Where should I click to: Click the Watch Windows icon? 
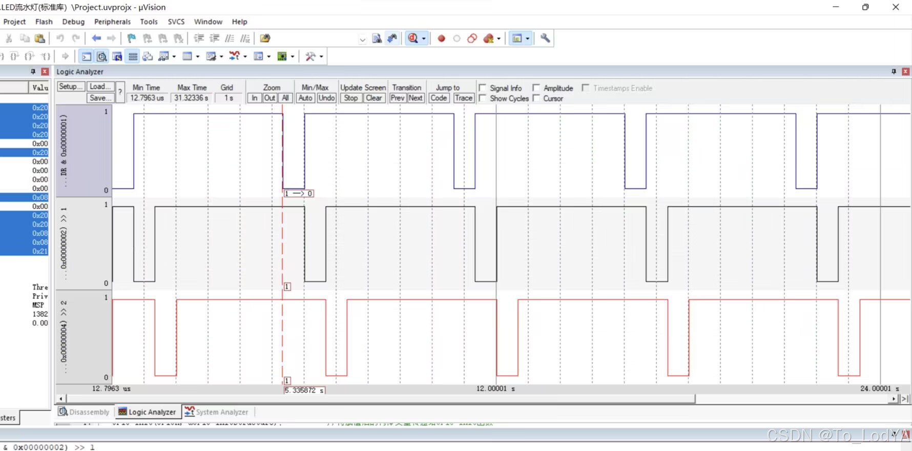click(164, 56)
